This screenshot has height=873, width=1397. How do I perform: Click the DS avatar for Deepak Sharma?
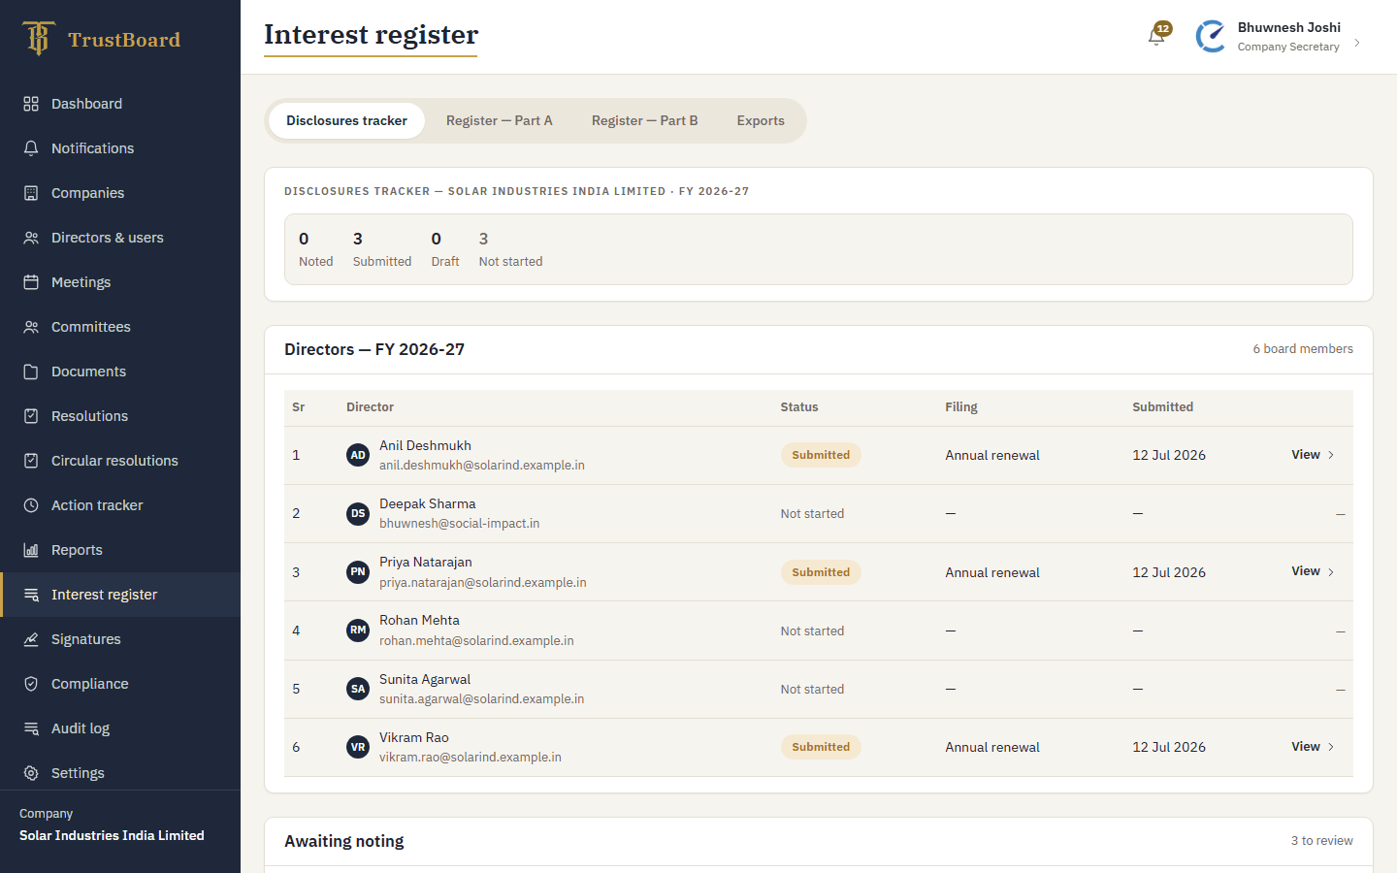tap(358, 513)
